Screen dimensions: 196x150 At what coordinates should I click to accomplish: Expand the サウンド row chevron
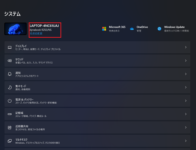tap(186, 61)
